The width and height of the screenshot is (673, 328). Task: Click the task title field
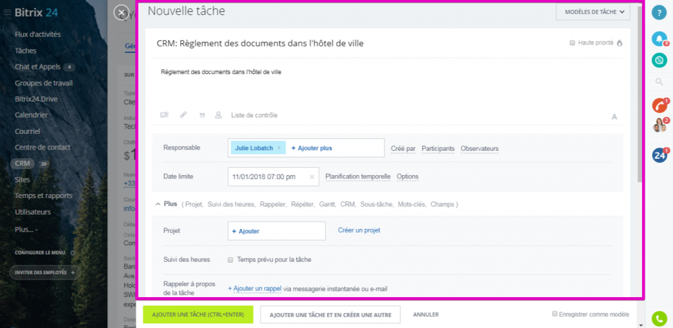tap(260, 43)
